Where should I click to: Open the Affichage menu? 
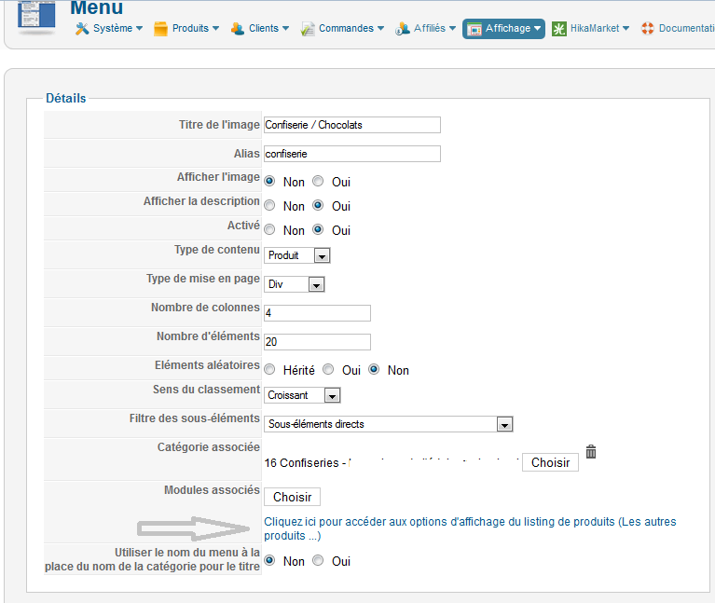(x=503, y=29)
